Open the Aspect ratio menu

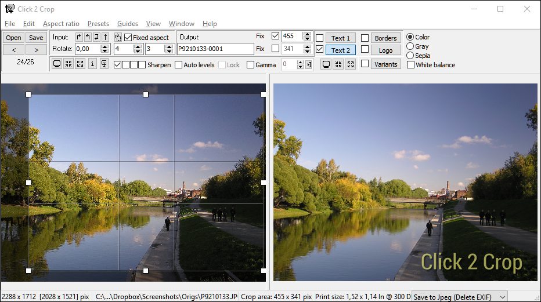point(61,24)
